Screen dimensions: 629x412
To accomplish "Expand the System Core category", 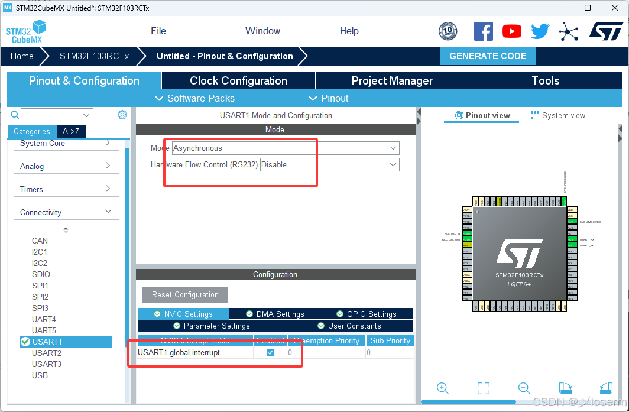I will point(66,143).
